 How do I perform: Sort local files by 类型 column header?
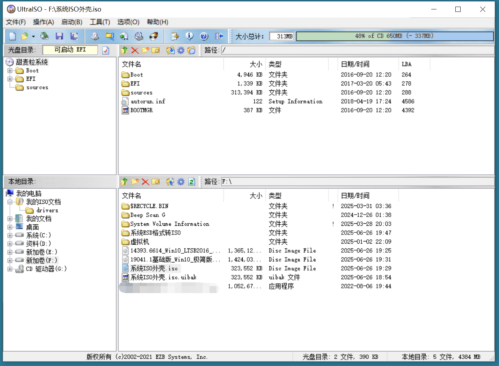297,196
